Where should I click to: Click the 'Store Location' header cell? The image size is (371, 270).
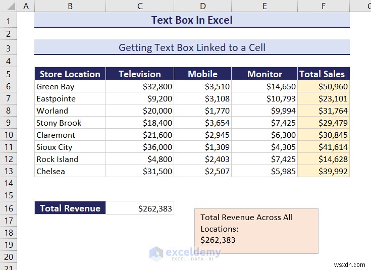pos(70,74)
